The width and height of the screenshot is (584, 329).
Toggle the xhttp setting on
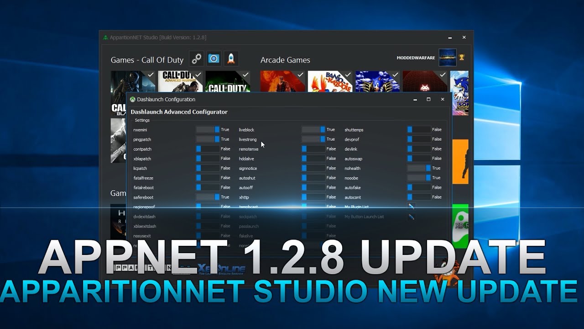point(313,197)
